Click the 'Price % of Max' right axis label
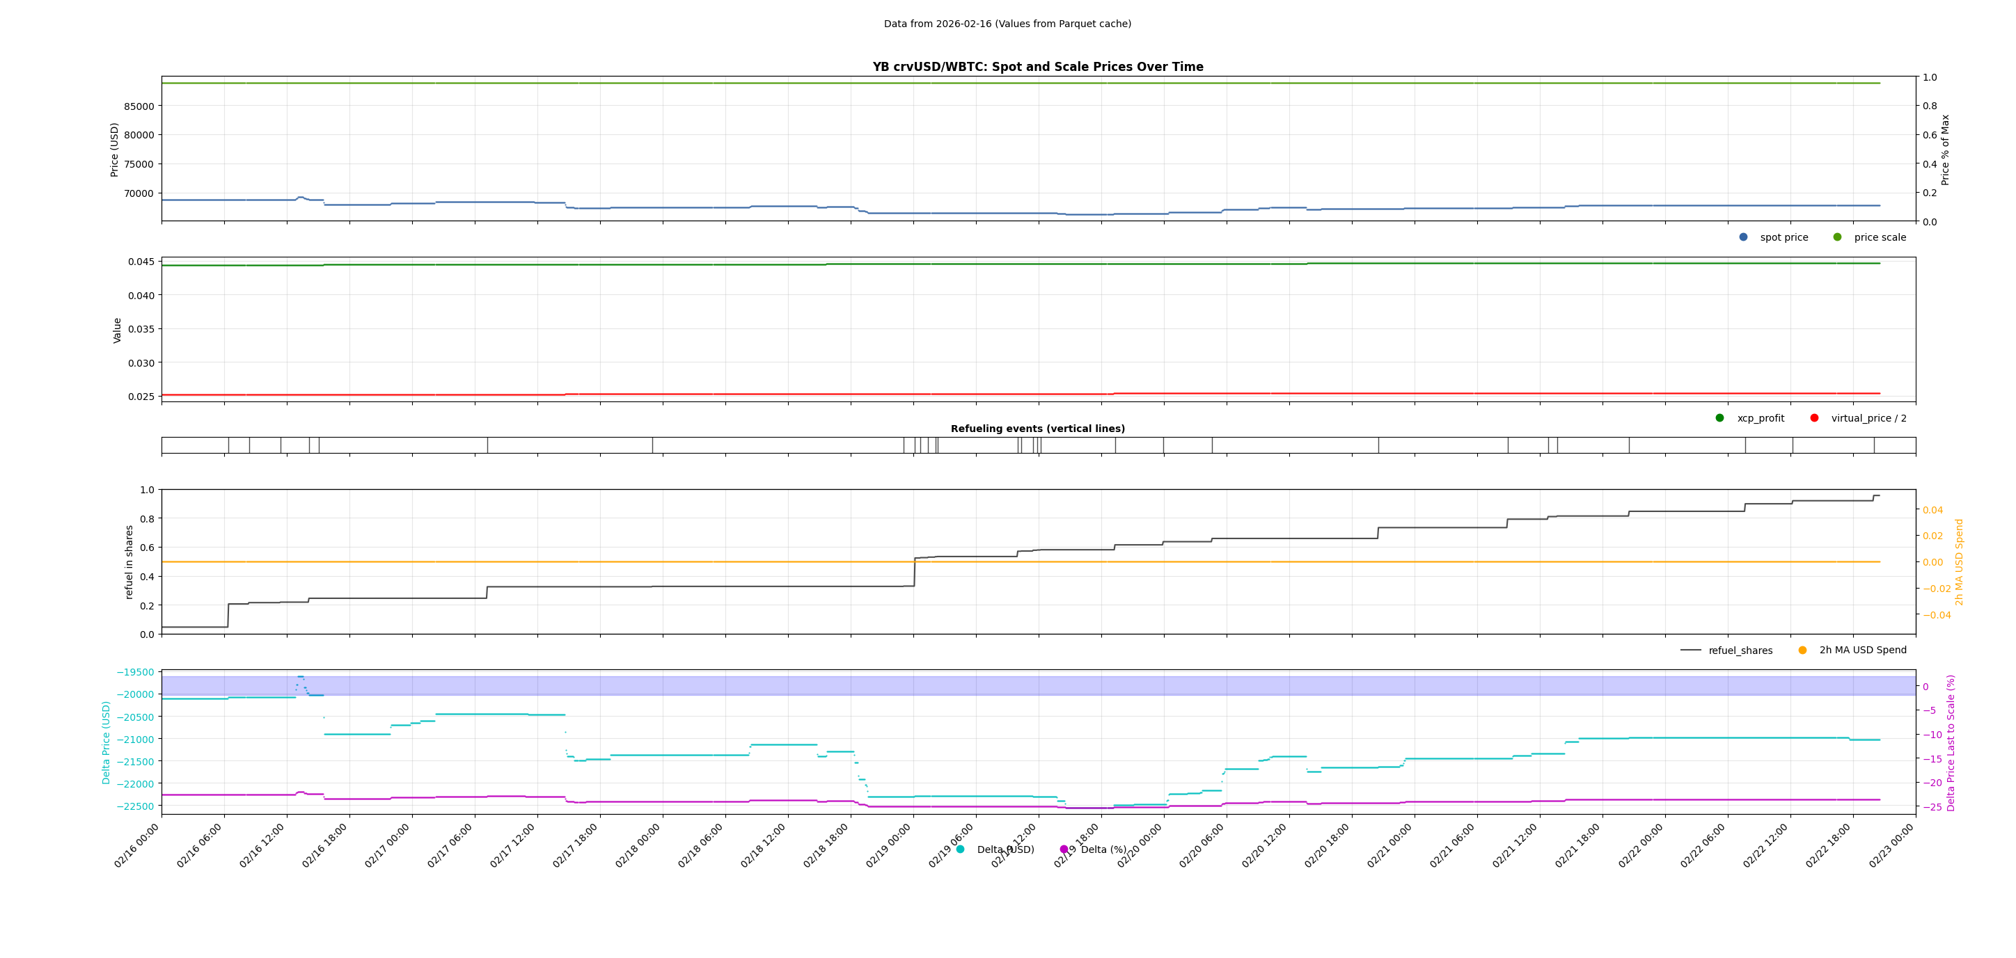 click(x=1945, y=150)
